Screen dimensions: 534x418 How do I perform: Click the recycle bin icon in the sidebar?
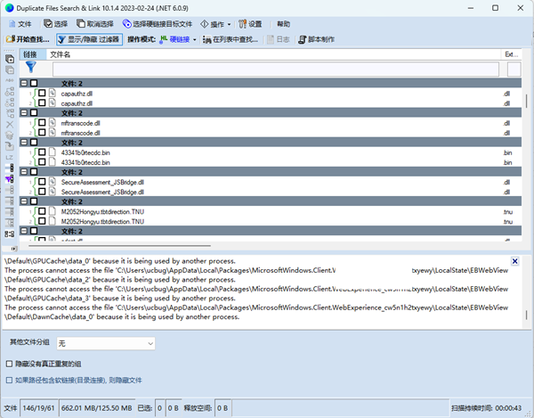tap(10, 135)
